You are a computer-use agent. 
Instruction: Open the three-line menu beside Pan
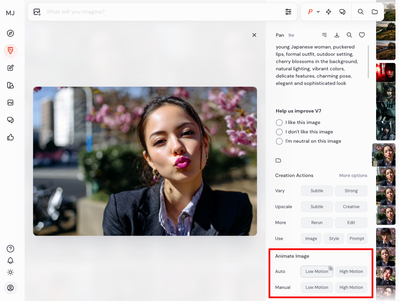click(324, 35)
